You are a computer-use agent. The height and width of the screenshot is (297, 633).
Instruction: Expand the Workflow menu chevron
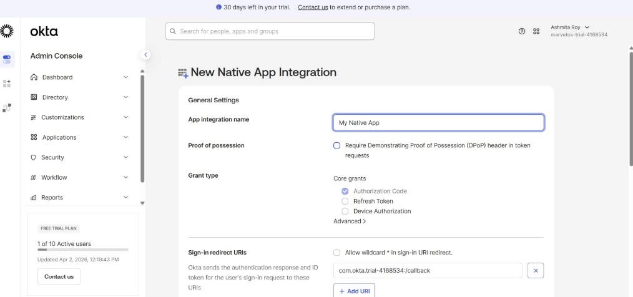tap(125, 177)
